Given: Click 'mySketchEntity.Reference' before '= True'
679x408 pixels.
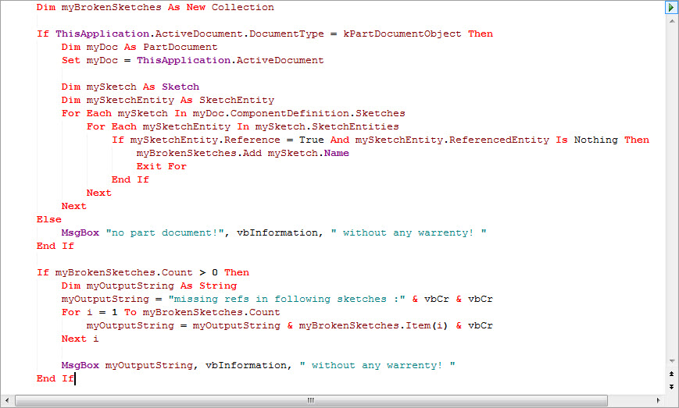Looking at the screenshot, I should tap(205, 140).
